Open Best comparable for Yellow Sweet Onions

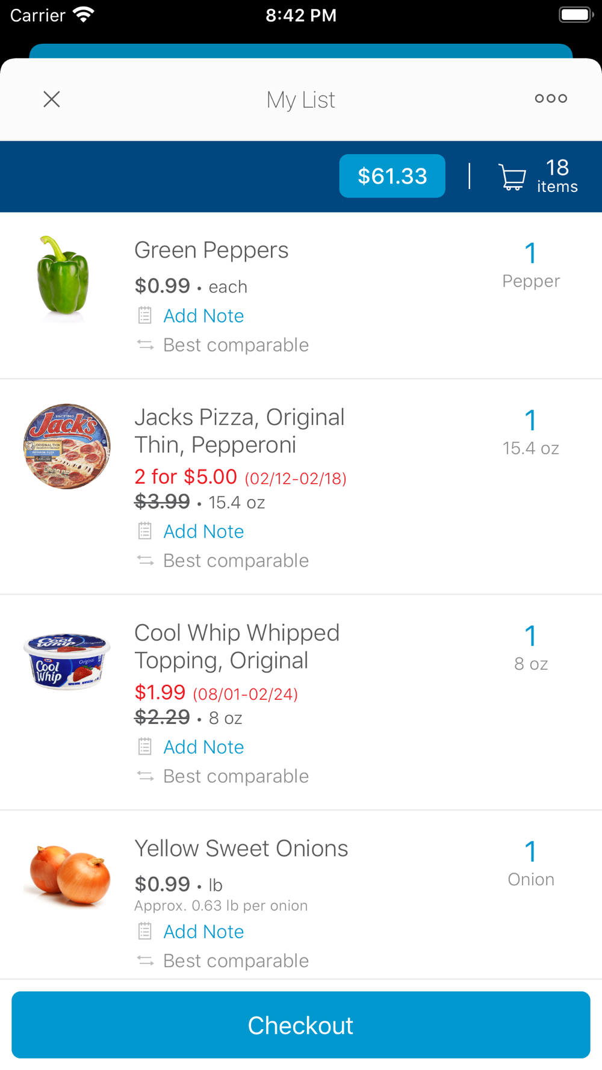click(235, 961)
